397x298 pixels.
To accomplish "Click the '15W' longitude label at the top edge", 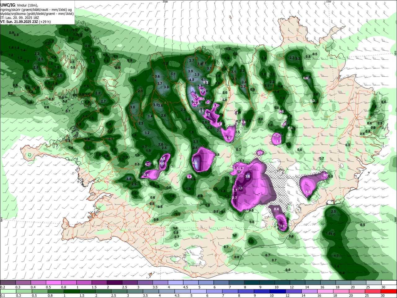I will click(328, 2).
